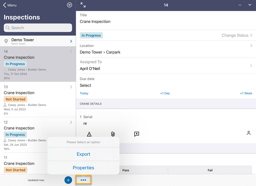Click the In Progress badge in detail pane
The width and height of the screenshot is (256, 186).
(x=91, y=35)
